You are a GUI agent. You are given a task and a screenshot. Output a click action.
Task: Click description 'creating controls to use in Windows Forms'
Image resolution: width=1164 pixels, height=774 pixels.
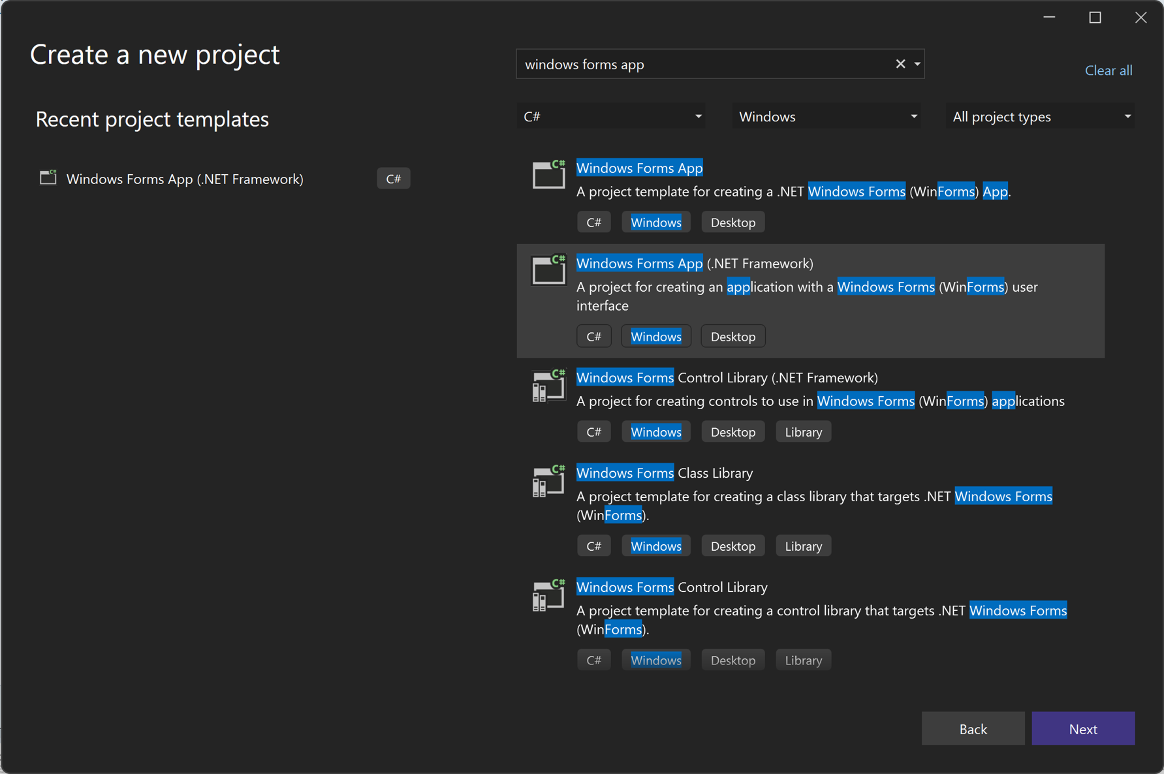821,401
